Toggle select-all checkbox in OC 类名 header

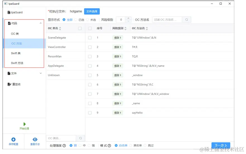[80, 28]
